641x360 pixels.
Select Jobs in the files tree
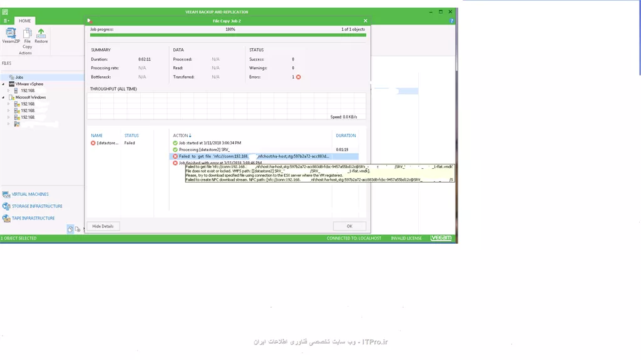[19, 77]
